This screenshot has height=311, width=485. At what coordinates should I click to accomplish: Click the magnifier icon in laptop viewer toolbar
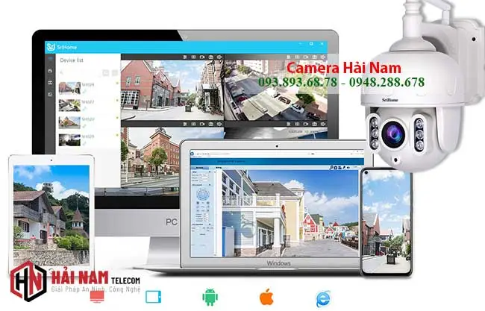pos(331,167)
